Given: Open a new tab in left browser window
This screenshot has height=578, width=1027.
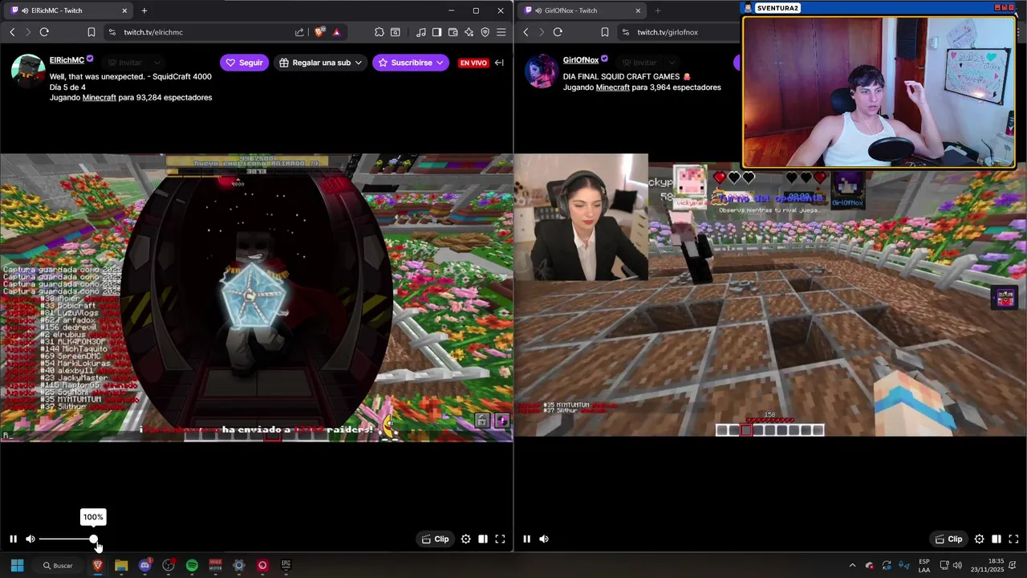Looking at the screenshot, I should click(144, 10).
